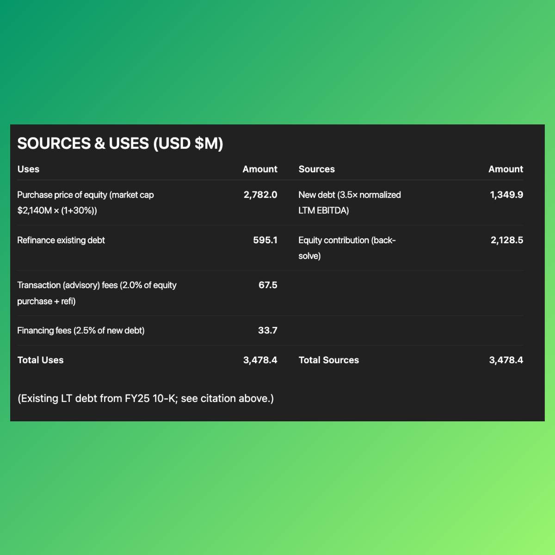Click the Amount header beside Sources
Screen dimensions: 555x555
click(x=506, y=169)
